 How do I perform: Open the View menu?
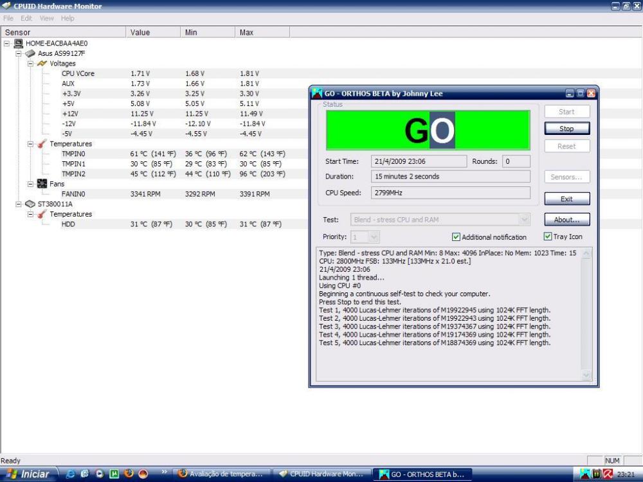click(46, 19)
